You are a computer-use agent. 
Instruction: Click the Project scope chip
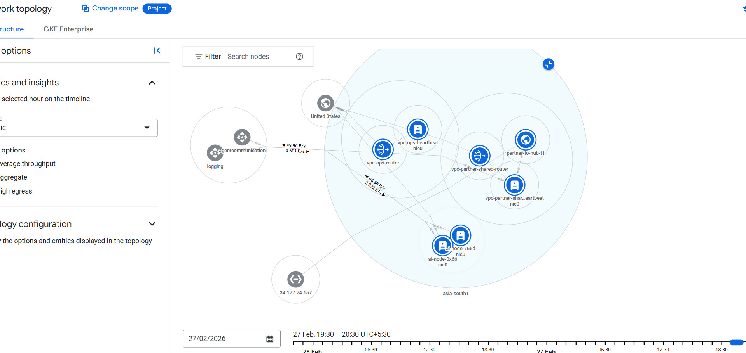(157, 9)
